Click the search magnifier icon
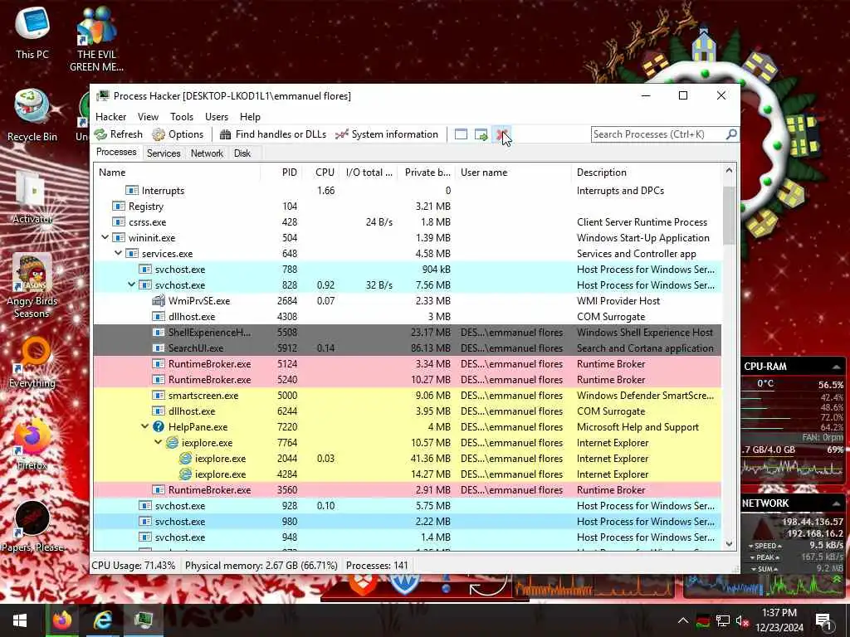Viewport: 850px width, 637px height. point(730,134)
